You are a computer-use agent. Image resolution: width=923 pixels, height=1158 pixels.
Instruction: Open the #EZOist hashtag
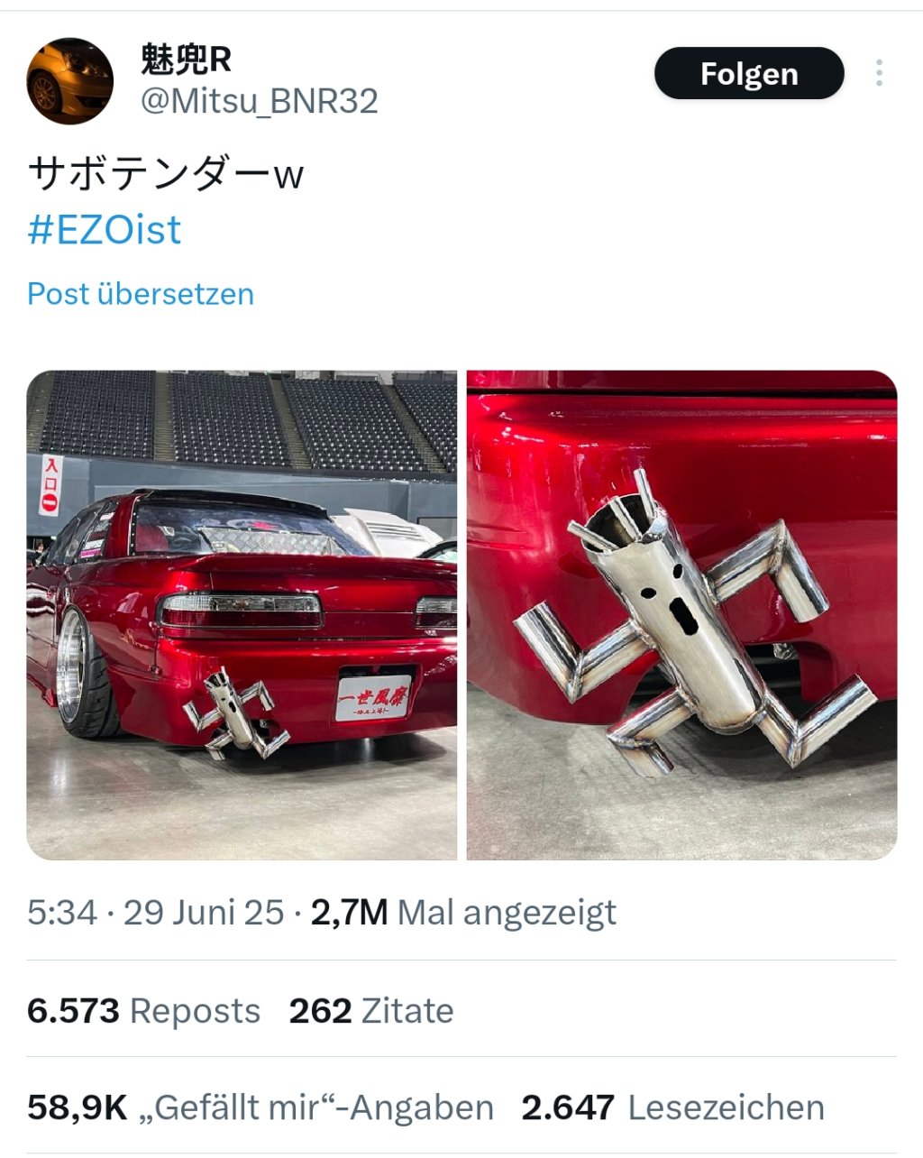[x=105, y=229]
